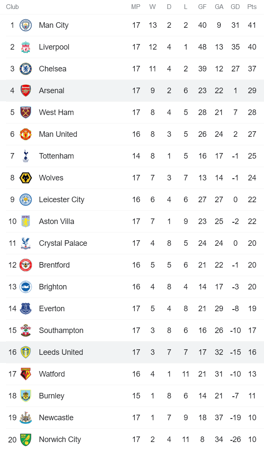Click the Arsenal cannon crest

point(26,91)
